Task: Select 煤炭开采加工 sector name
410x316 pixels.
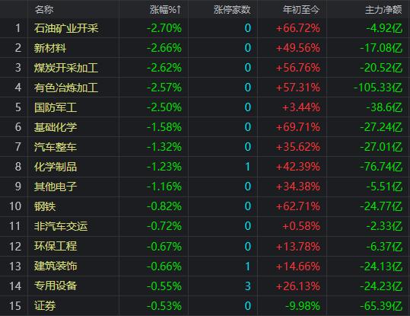Action: [x=66, y=68]
